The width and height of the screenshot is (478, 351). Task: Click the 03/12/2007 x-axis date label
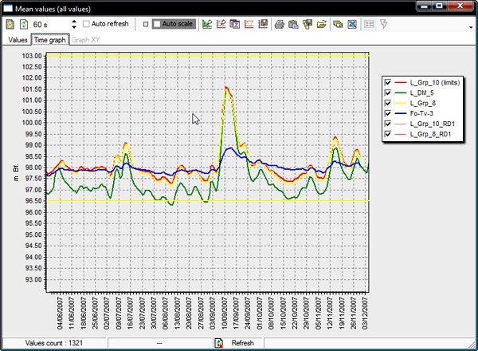pyautogui.click(x=365, y=314)
